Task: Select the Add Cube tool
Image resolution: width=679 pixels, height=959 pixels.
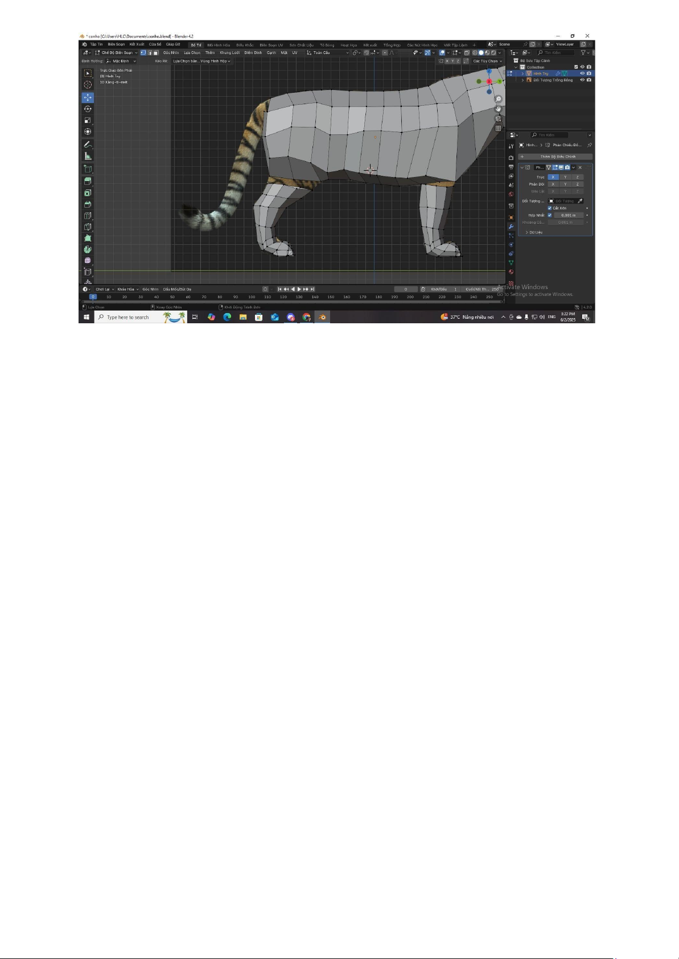Action: [x=88, y=169]
